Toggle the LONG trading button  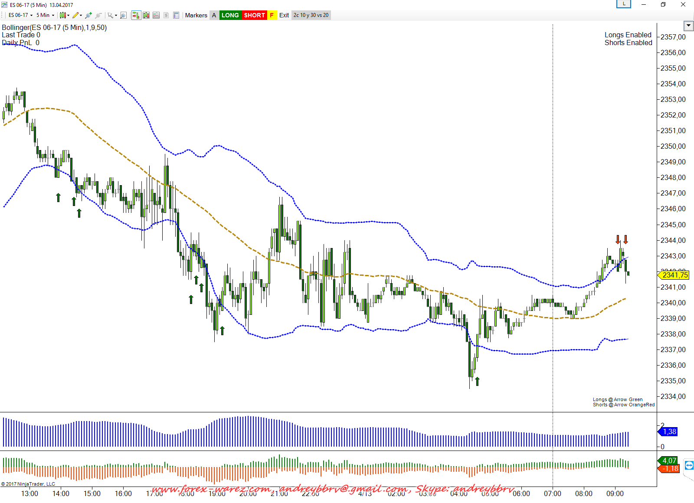coord(230,15)
